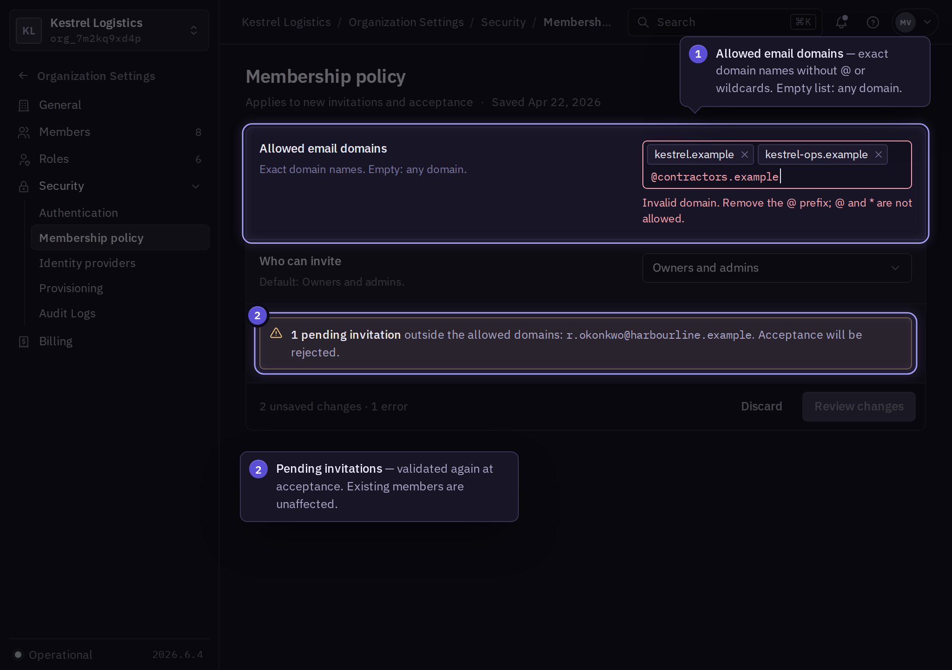Image resolution: width=952 pixels, height=670 pixels.
Task: Click the Membership breadcrumb item
Action: click(x=577, y=22)
